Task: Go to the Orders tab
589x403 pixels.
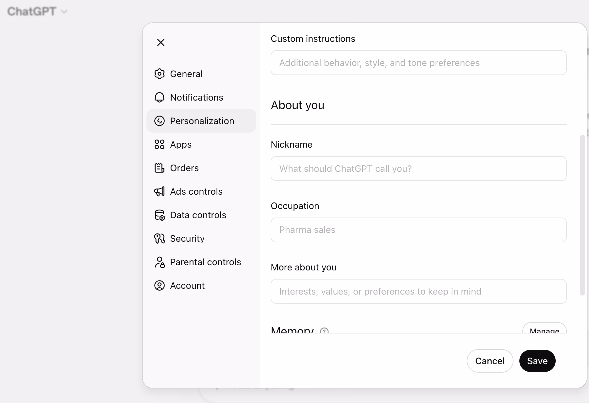Action: point(201,168)
